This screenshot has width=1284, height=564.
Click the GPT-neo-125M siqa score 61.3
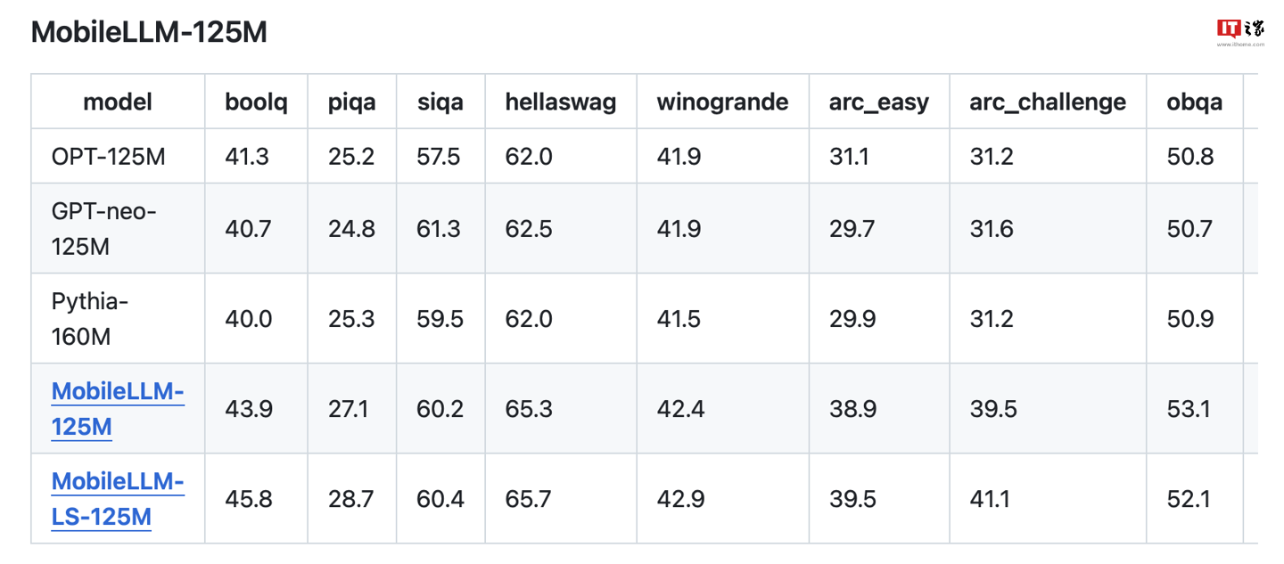[438, 229]
